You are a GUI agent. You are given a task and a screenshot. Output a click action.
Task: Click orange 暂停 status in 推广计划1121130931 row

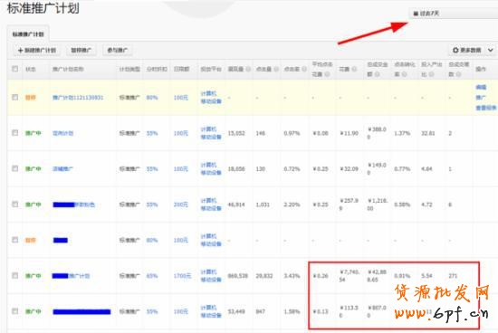pos(31,98)
